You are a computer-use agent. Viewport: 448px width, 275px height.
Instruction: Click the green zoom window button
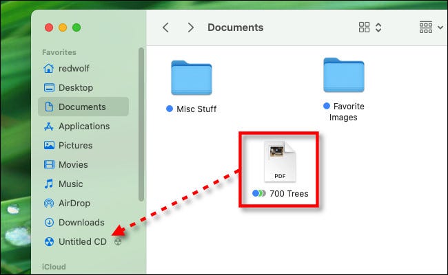(77, 27)
